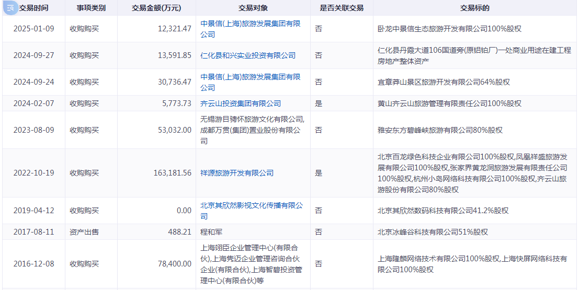Select date cell 2019-04-12
This screenshot has height=290, width=579.
point(33,211)
